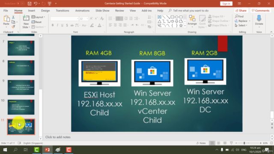The width and height of the screenshot is (274, 154).
Task: Click the Share button
Action: point(241,11)
